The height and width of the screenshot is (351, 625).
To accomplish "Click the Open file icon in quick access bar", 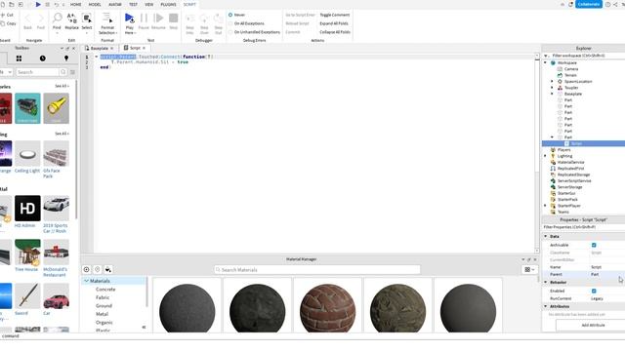I will 12,4.
